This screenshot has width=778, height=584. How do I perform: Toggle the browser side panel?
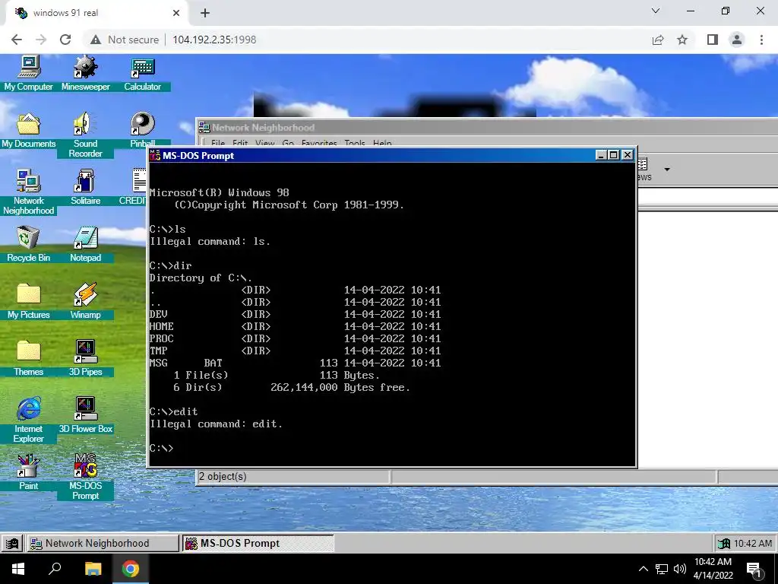click(x=713, y=40)
